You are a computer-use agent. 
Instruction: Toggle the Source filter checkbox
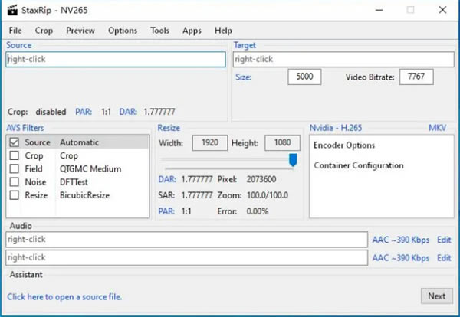click(x=14, y=142)
